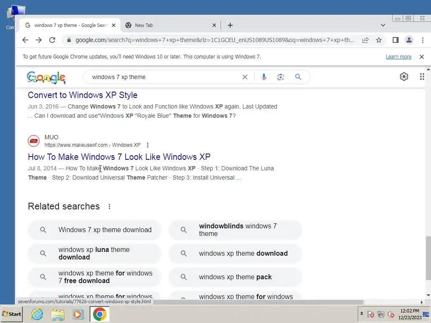The width and height of the screenshot is (431, 323).
Task: Open the taskbar clock showing 12:02 PM
Action: [410, 314]
